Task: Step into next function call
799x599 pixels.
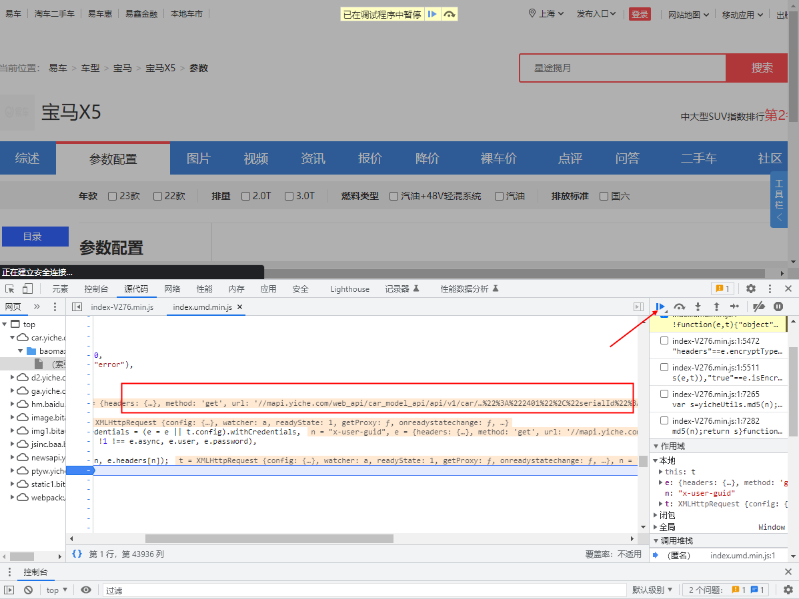Action: (x=698, y=306)
